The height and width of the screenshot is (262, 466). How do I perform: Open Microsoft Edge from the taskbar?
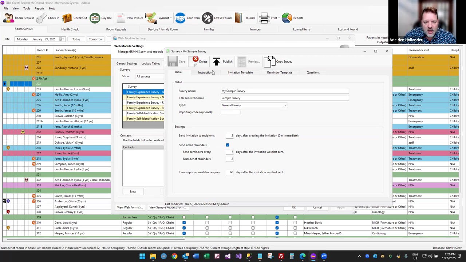303,256
